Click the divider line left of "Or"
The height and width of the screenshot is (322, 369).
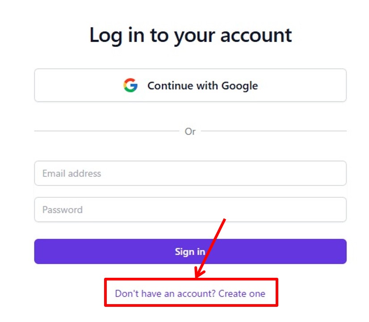[106, 131]
